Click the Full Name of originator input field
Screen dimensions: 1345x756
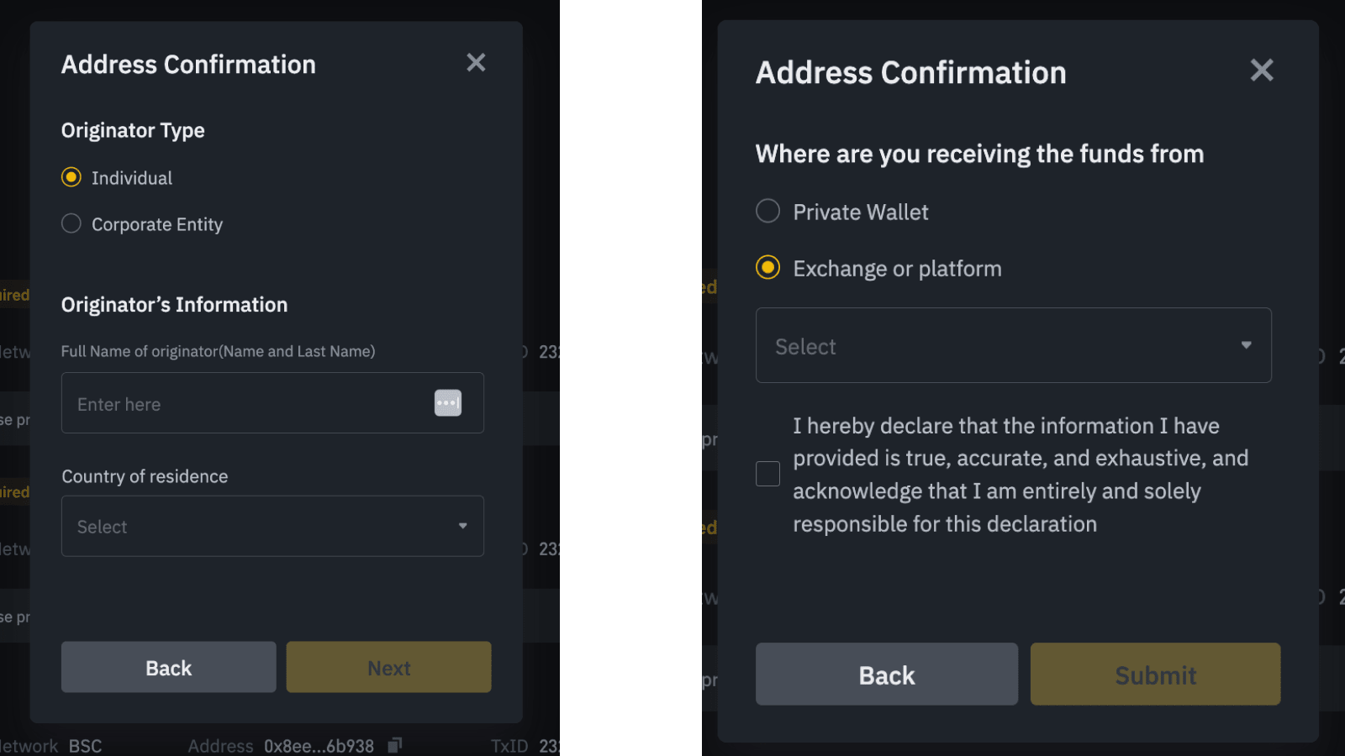(248, 403)
